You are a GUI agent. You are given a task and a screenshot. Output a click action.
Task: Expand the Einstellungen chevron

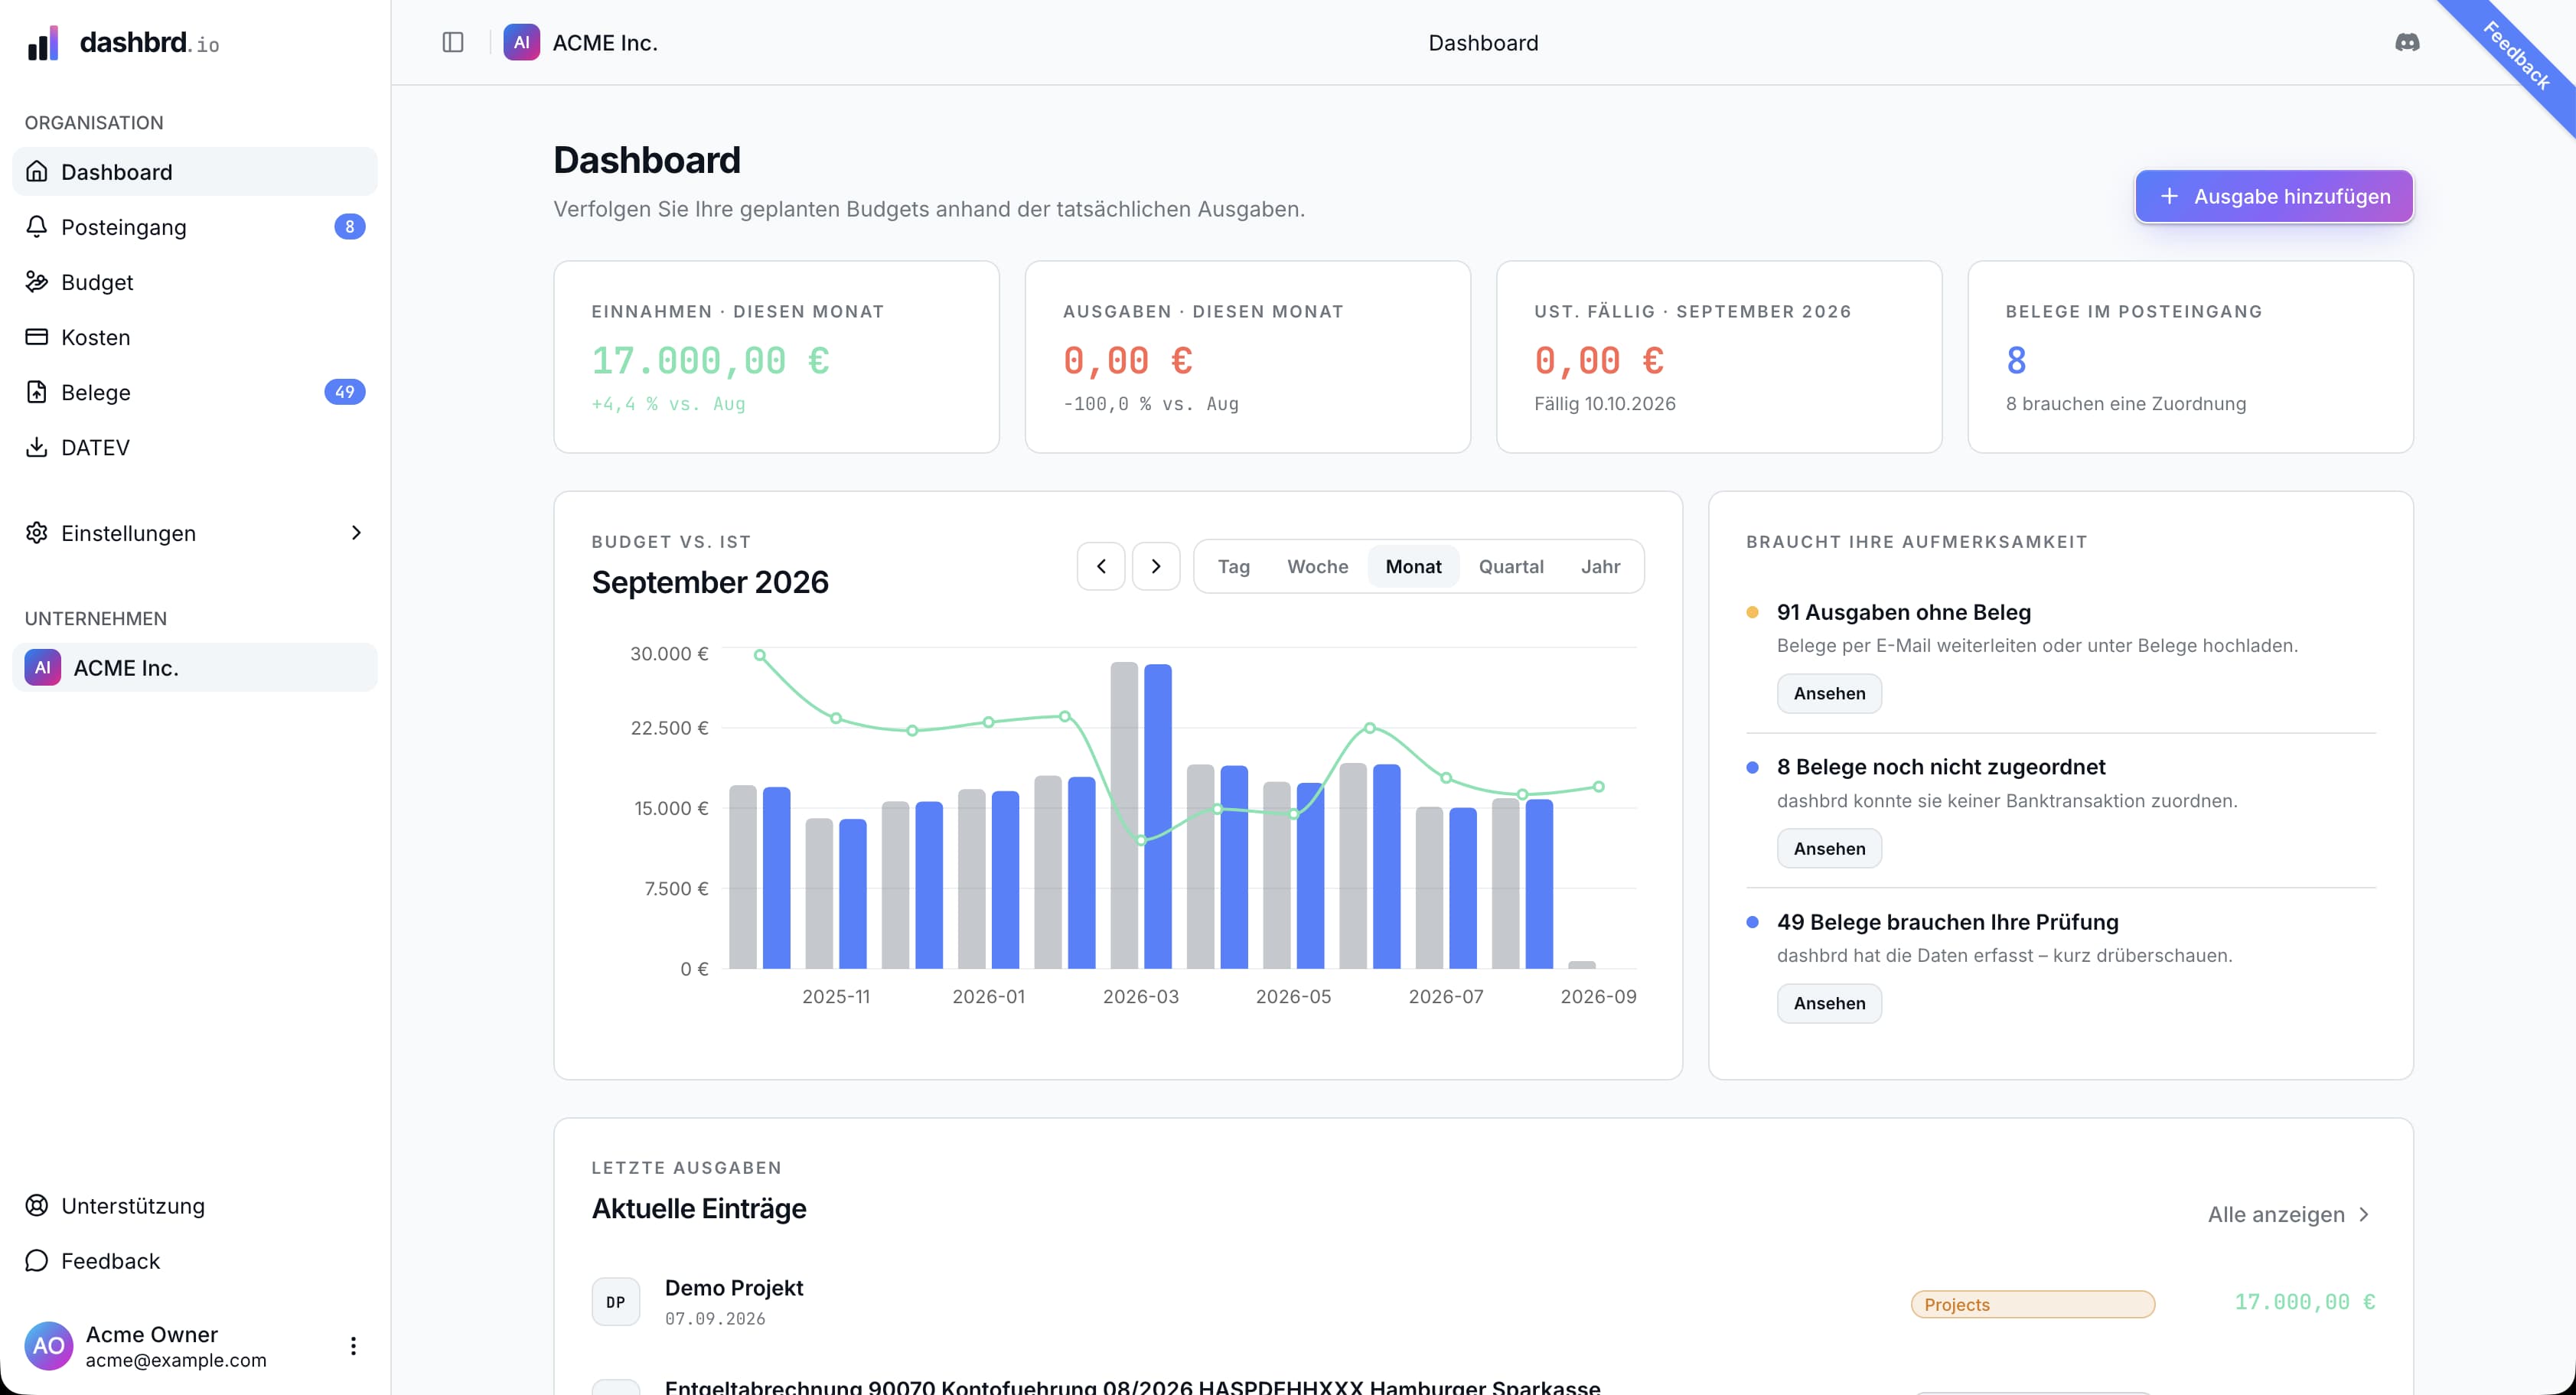coord(356,533)
